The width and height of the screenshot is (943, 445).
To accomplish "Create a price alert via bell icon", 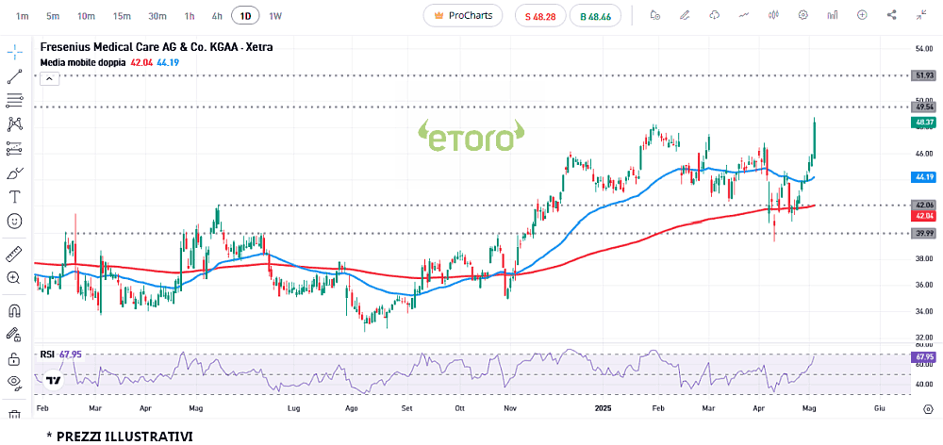I will coord(655,16).
